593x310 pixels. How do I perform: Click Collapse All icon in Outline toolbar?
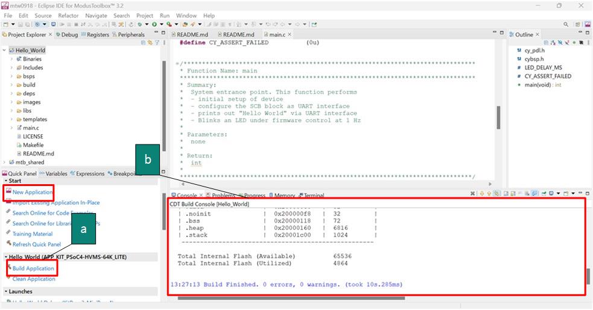[546, 43]
